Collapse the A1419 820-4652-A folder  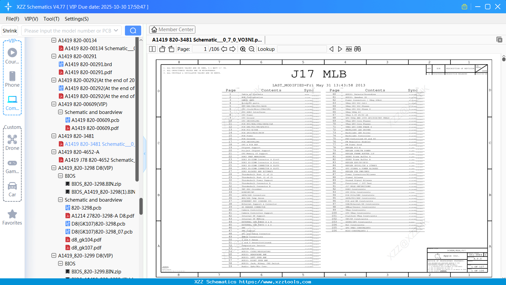click(x=54, y=152)
